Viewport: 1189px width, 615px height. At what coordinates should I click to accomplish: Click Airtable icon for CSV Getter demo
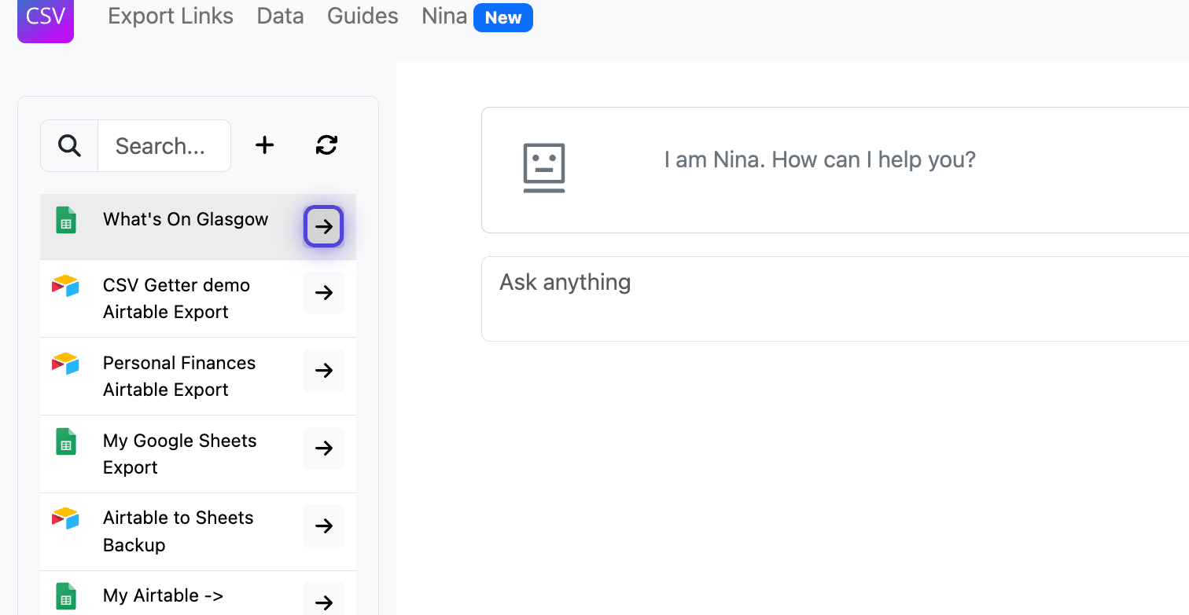pyautogui.click(x=65, y=286)
